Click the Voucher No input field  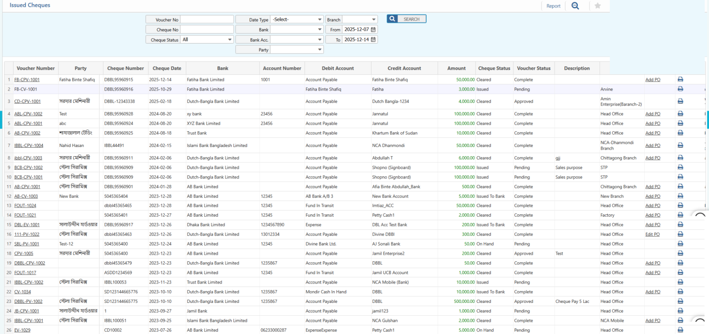click(207, 19)
